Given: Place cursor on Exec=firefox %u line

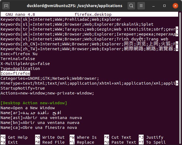Looking at the screenshot, I should [x=19, y=54].
